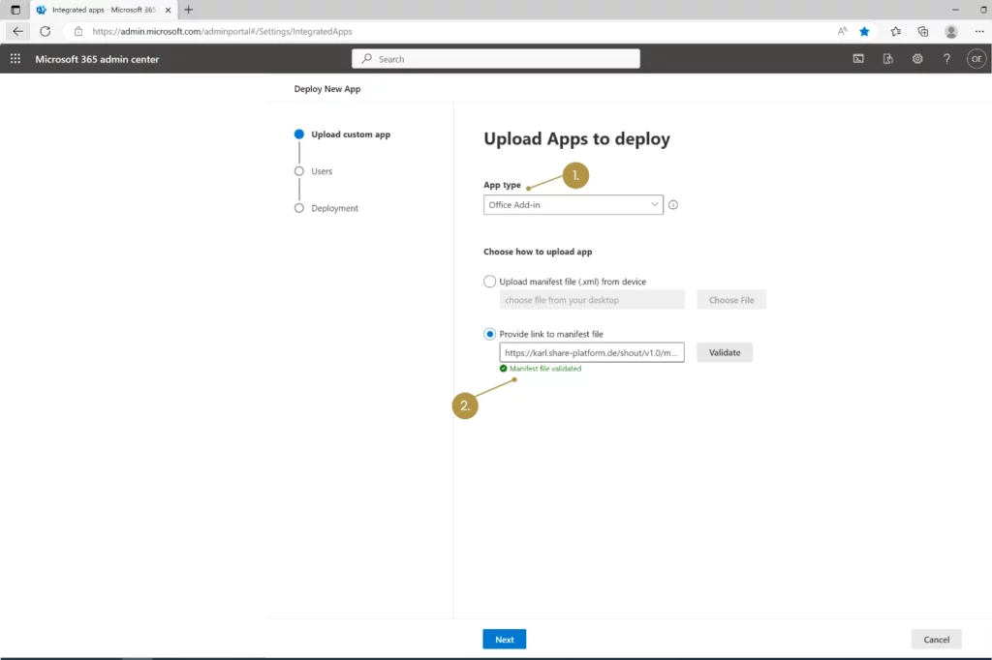
Task: Select Upload manifest file from device option
Action: pos(489,282)
